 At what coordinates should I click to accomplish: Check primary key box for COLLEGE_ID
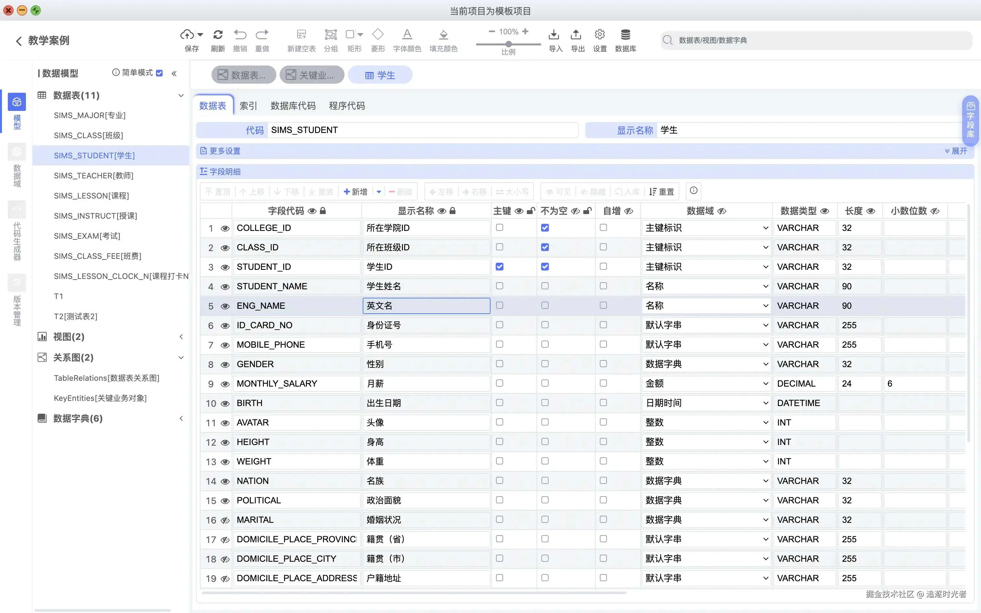click(499, 227)
